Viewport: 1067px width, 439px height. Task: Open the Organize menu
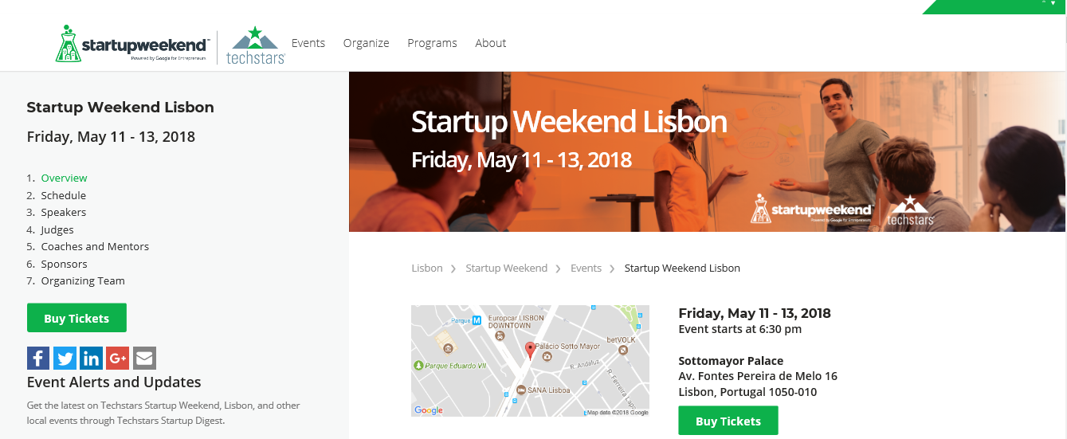tap(367, 43)
